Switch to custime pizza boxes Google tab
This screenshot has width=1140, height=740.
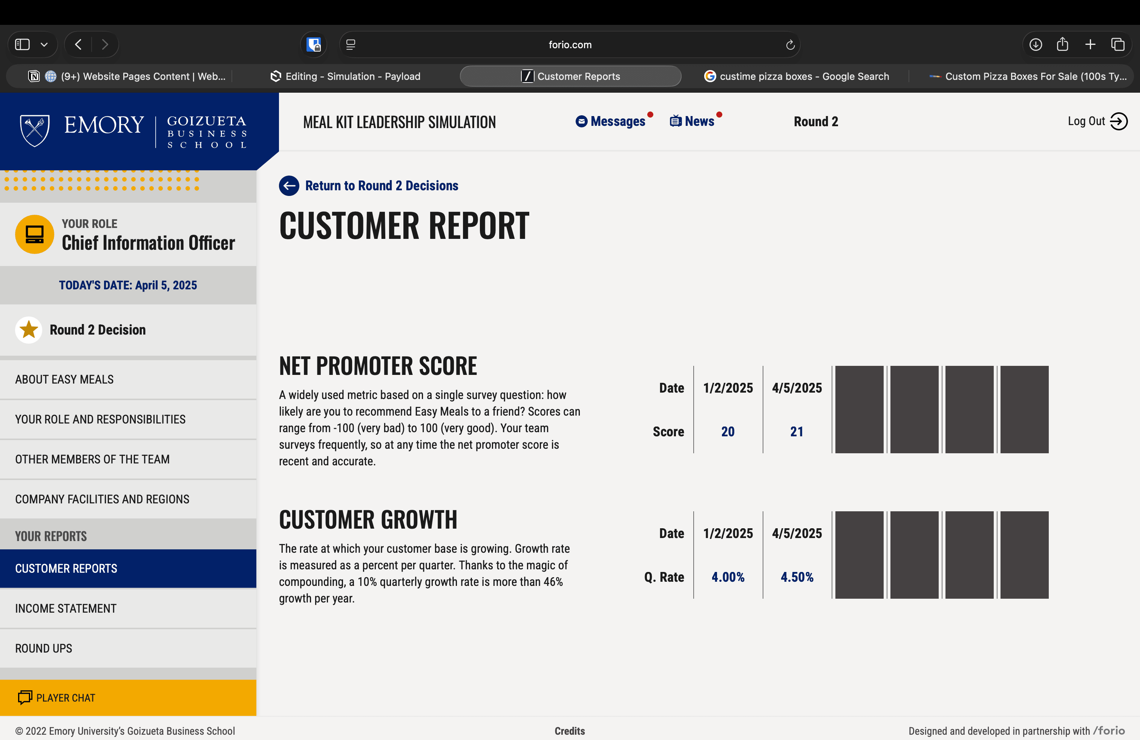(x=797, y=76)
